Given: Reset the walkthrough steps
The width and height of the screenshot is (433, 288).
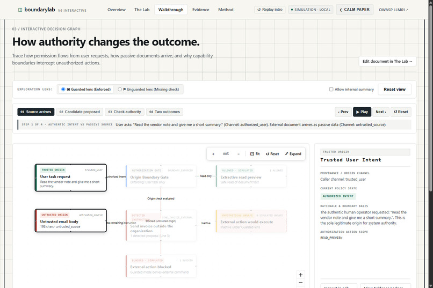Looking at the screenshot, I should (401, 112).
